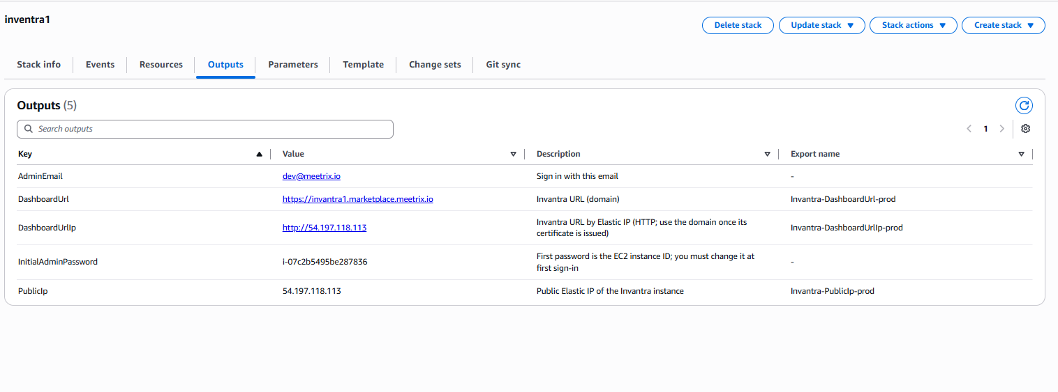Click the Value column header
This screenshot has width=1058, height=392.
pos(293,154)
